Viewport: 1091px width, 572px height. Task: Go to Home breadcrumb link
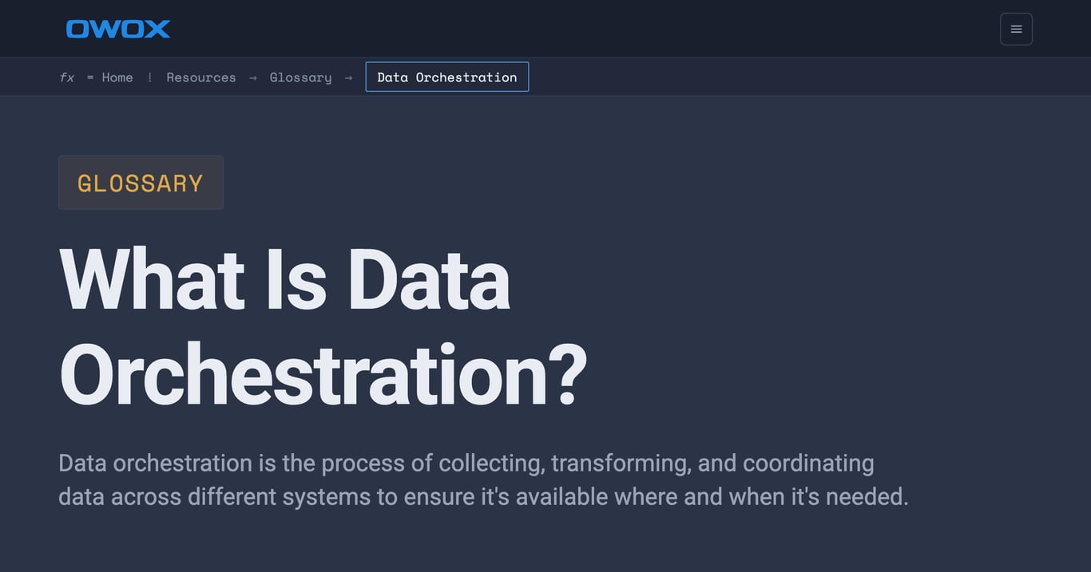(x=117, y=77)
